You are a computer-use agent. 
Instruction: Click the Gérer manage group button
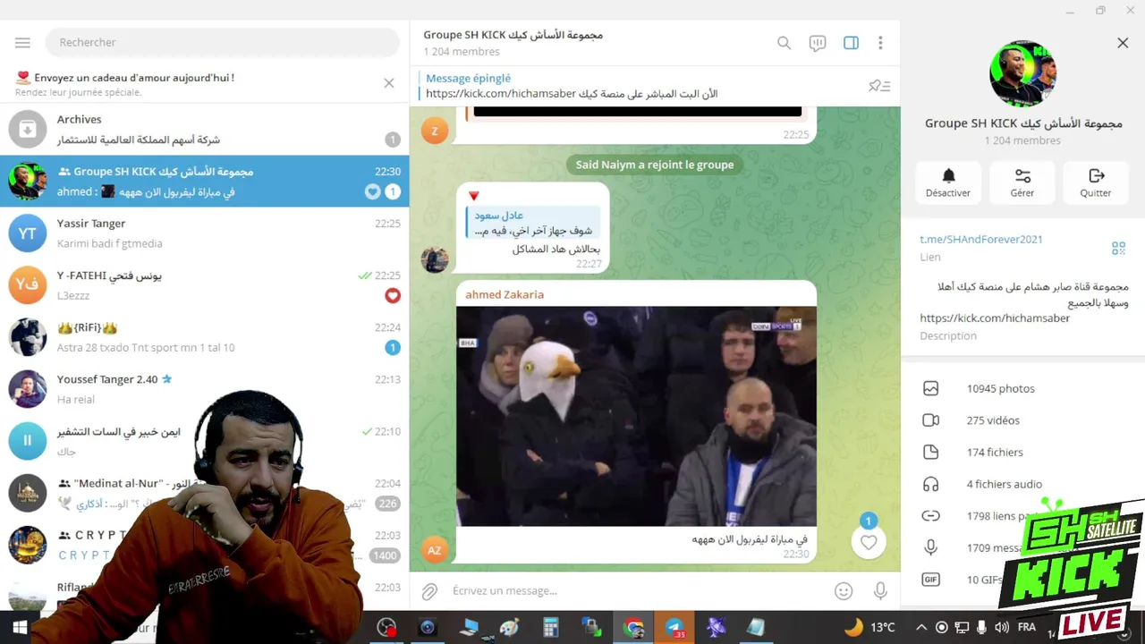point(1022,182)
